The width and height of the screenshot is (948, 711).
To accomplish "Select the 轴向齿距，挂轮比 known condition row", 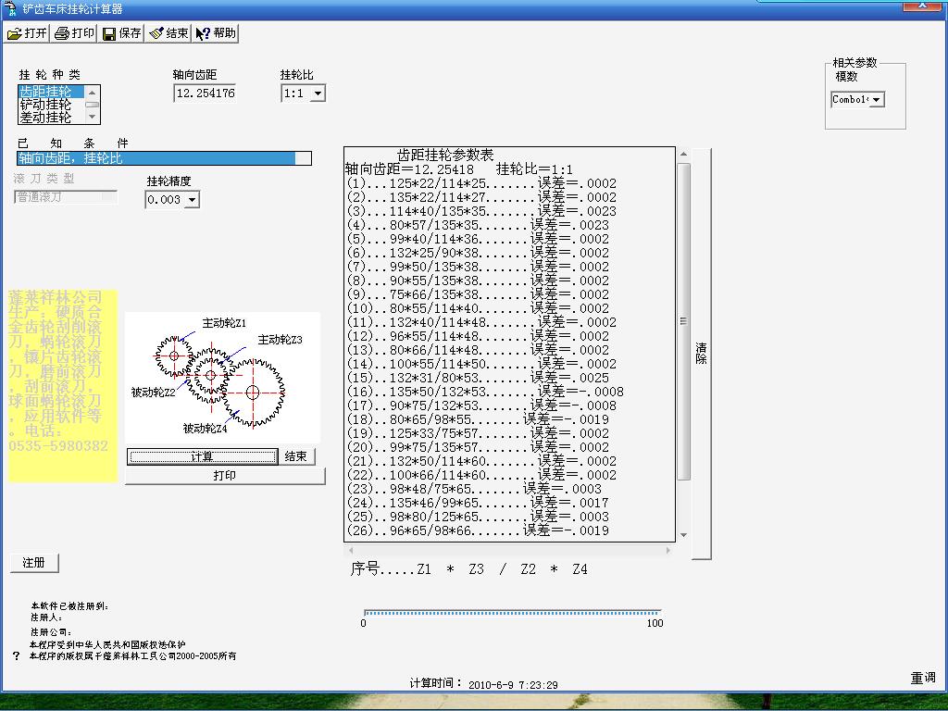I will (164, 158).
